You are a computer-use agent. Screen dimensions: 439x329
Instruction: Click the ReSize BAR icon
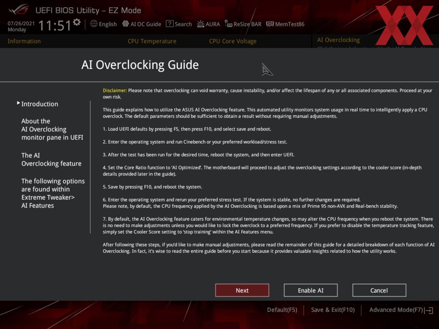[x=229, y=24]
